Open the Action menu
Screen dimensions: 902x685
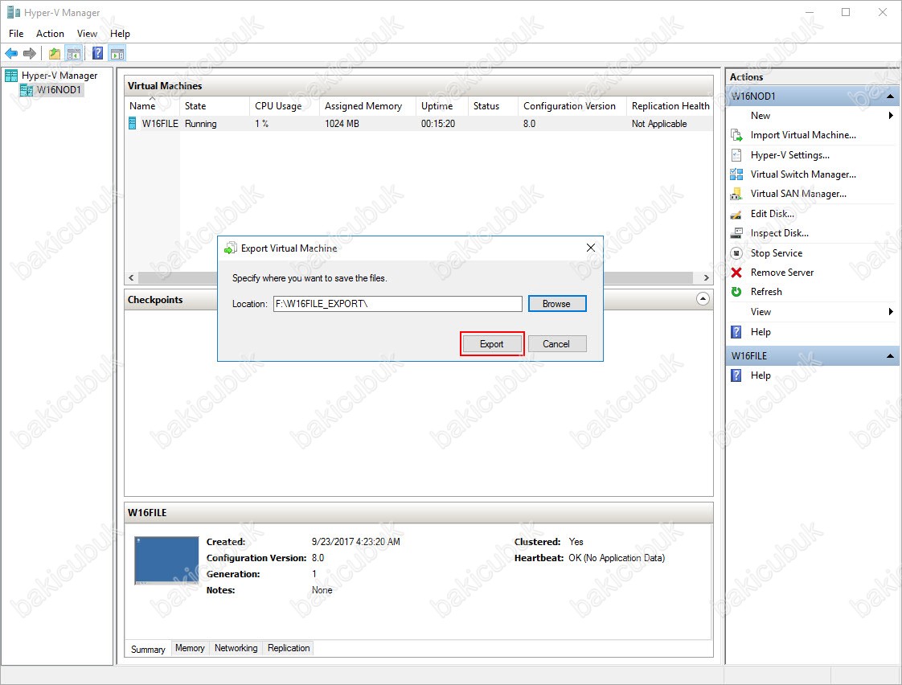(50, 34)
